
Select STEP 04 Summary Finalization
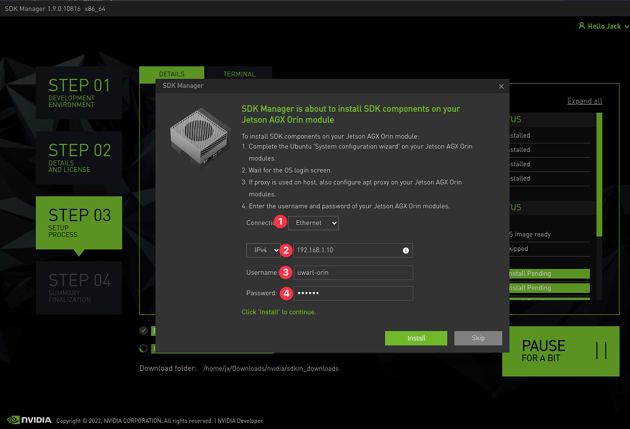(x=79, y=288)
